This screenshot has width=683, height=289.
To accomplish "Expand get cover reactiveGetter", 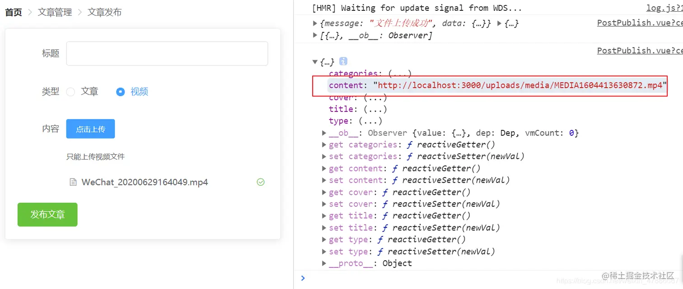I will (x=324, y=193).
